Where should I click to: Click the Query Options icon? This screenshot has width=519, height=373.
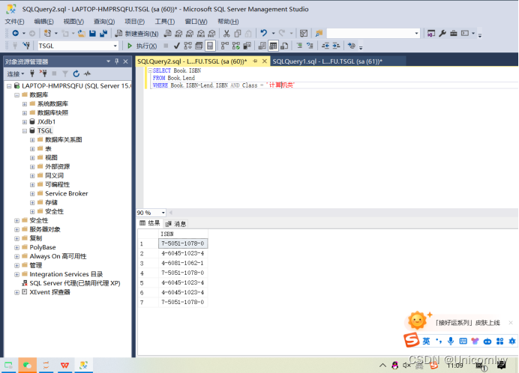click(x=199, y=46)
